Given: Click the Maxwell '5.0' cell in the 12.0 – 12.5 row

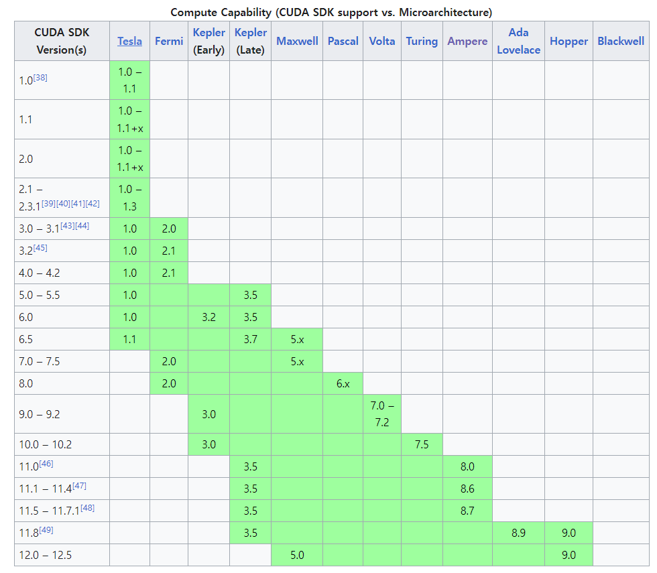Looking at the screenshot, I should click(297, 555).
